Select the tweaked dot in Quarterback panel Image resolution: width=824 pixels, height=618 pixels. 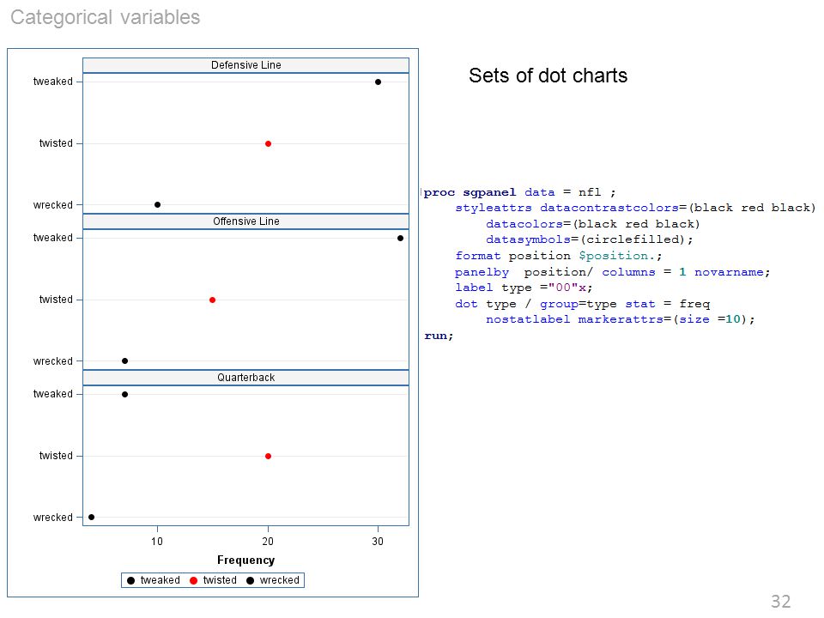coord(124,394)
